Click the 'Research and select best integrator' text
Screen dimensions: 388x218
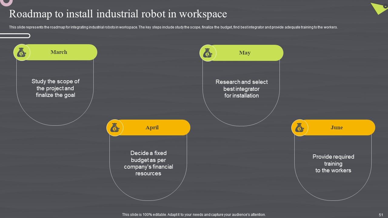pos(242,89)
